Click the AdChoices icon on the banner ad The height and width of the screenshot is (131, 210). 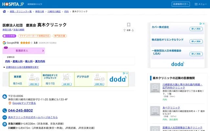(x=124, y=74)
